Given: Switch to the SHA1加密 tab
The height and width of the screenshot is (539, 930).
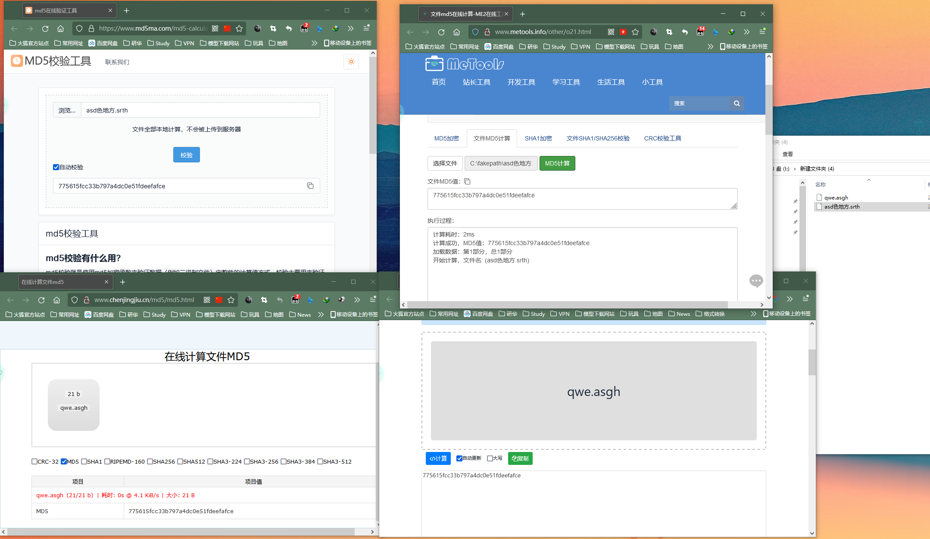Looking at the screenshot, I should 538,138.
